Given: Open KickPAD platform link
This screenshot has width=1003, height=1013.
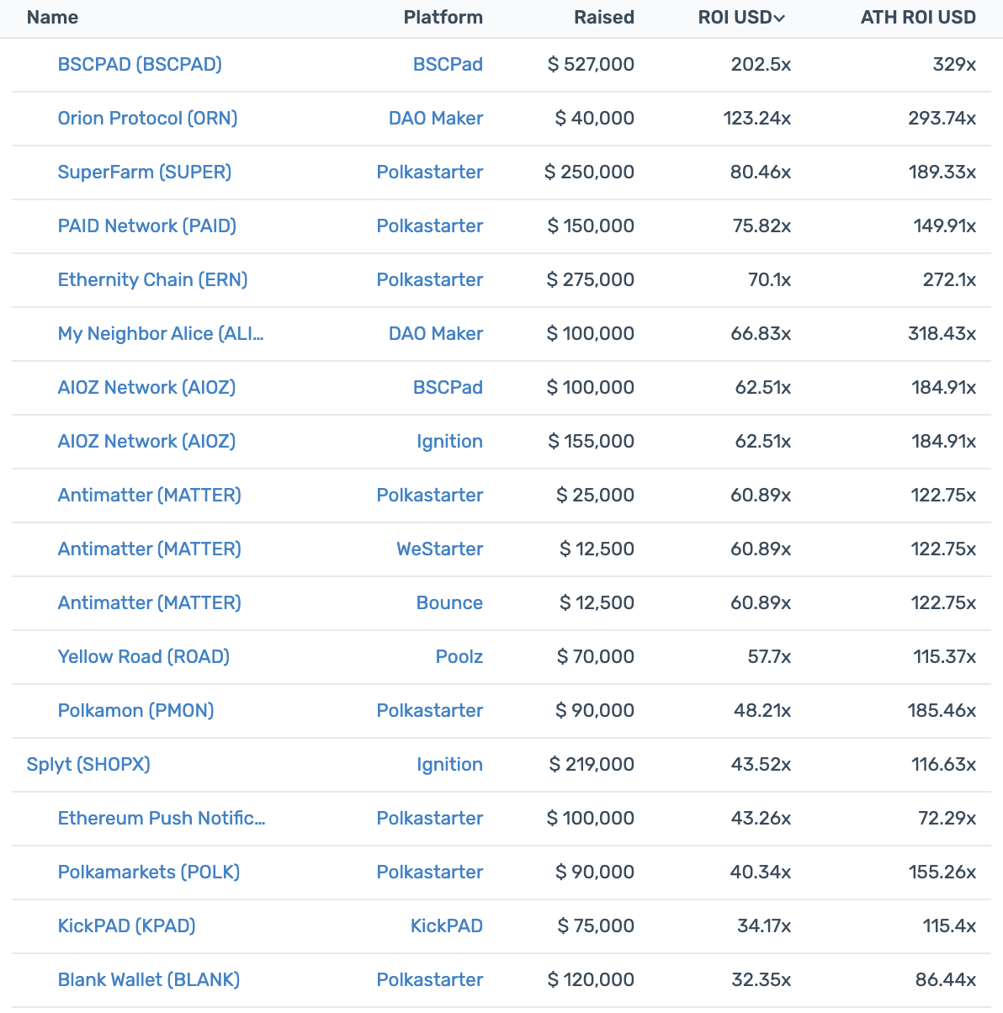Looking at the screenshot, I should [x=447, y=925].
